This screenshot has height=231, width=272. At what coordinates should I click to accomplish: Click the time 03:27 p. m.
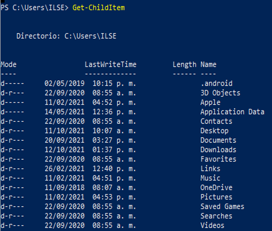tap(114, 141)
